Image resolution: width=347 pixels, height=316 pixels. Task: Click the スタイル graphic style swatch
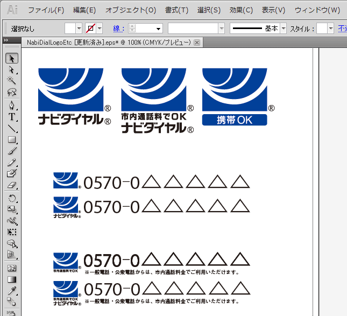coord(322,29)
